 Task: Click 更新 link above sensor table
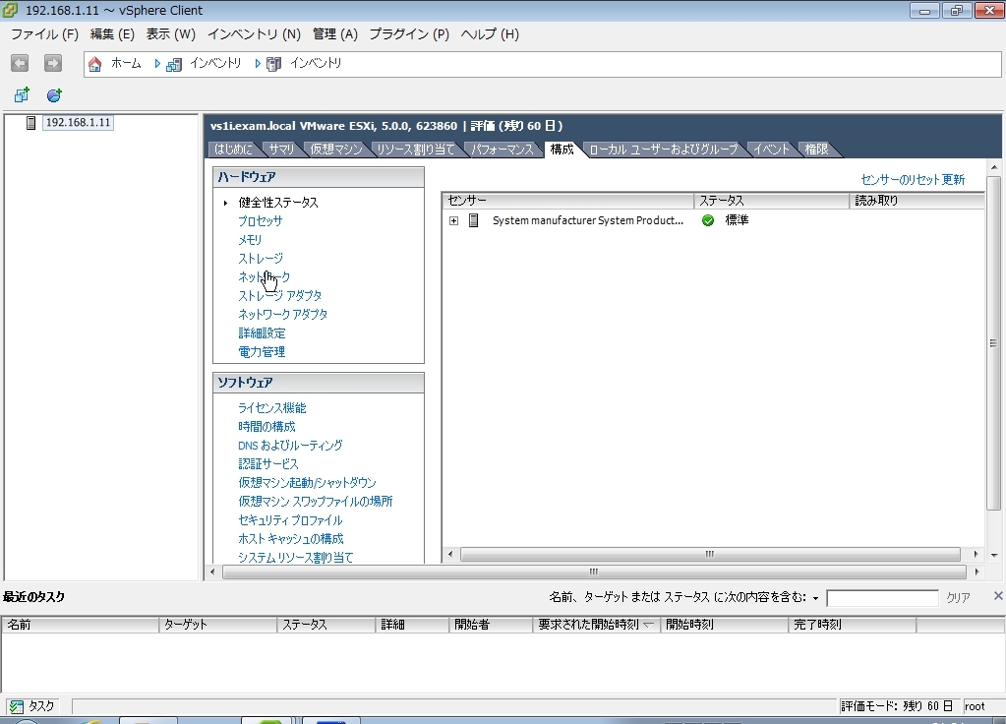[954, 180]
